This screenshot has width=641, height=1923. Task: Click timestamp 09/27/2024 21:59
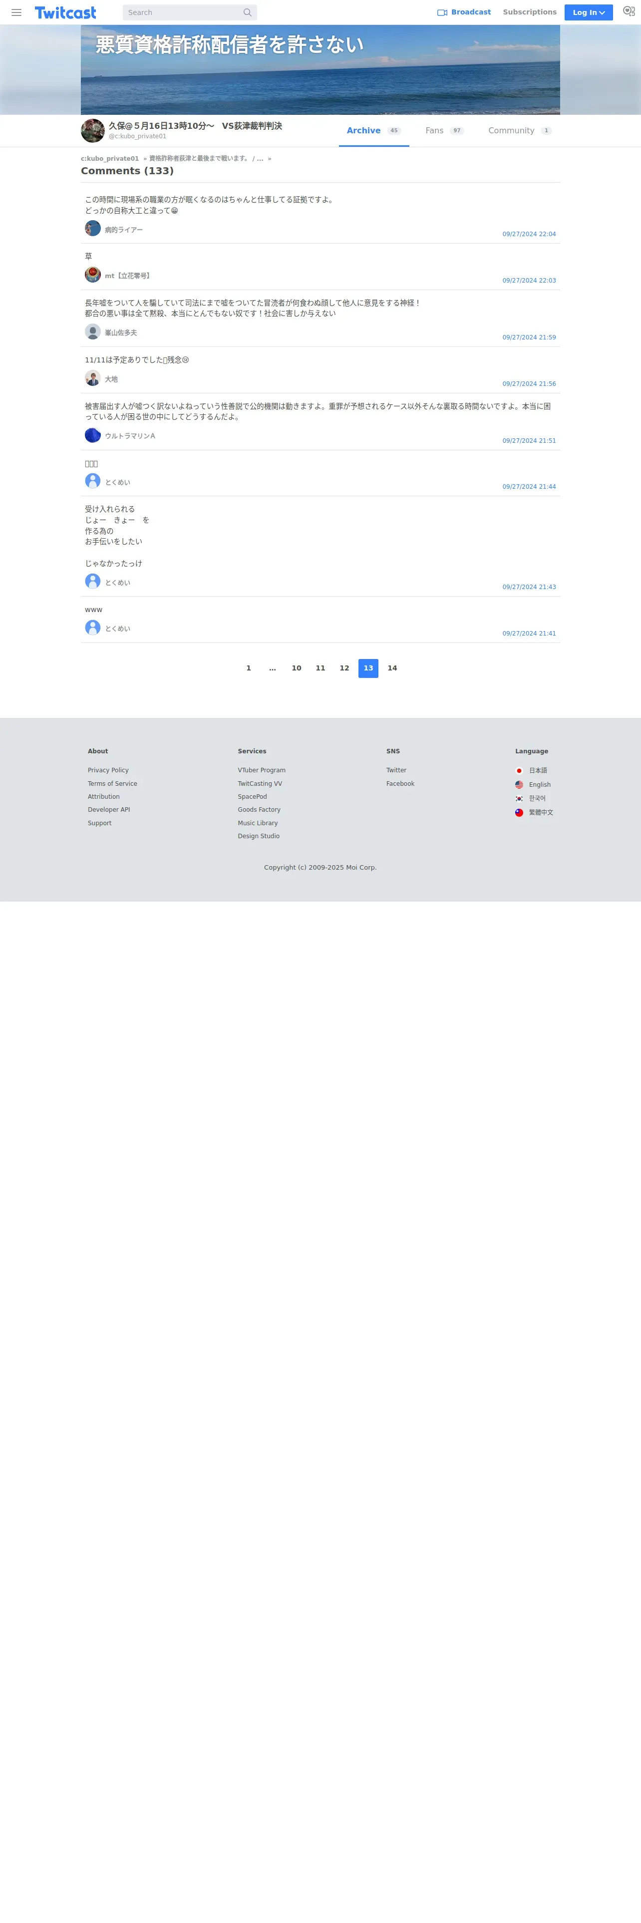[529, 337]
